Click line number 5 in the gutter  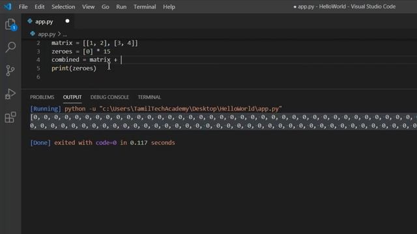(x=38, y=68)
